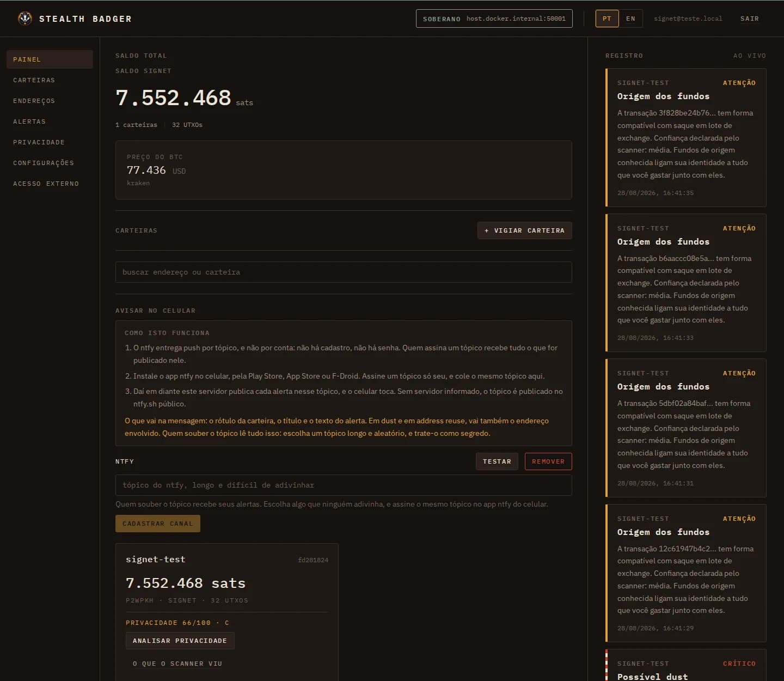Click the Analisar Privacidade button
Image resolution: width=784 pixels, height=681 pixels.
click(180, 641)
